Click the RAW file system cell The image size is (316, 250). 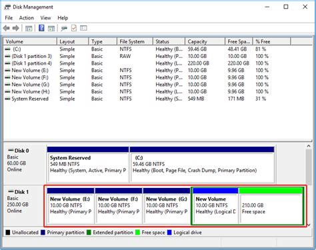pyautogui.click(x=125, y=56)
